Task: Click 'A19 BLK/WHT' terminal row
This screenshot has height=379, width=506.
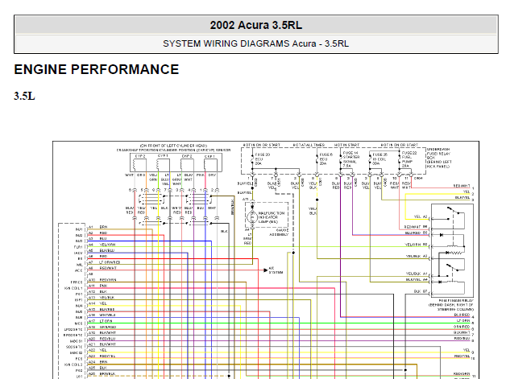Action: tap(102, 333)
